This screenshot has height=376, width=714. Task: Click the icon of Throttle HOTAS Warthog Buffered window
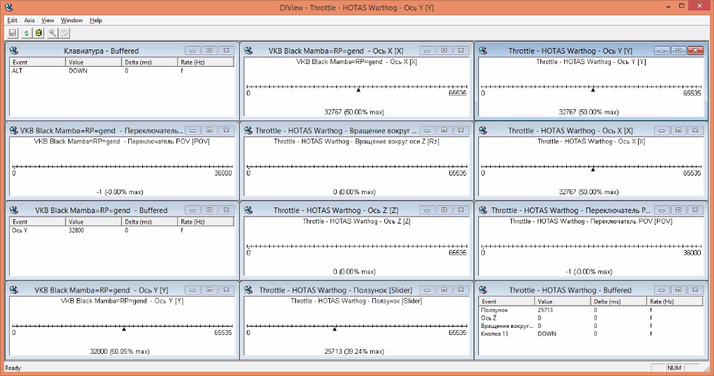483,290
